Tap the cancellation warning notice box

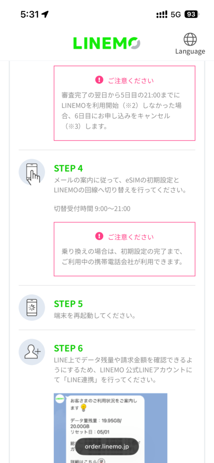coord(124,103)
